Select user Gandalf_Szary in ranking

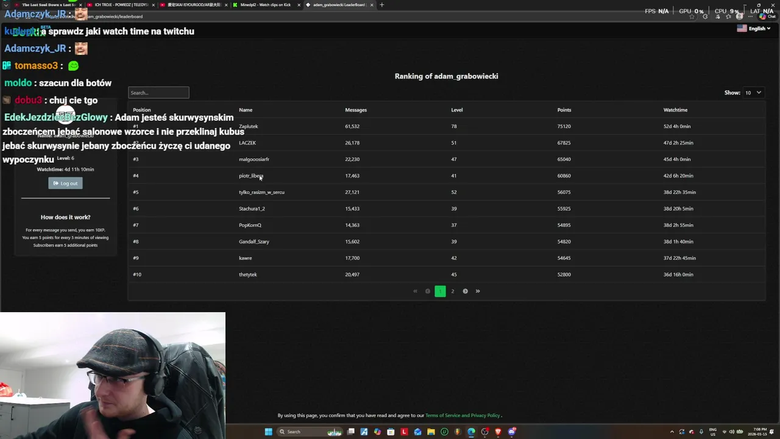254,241
